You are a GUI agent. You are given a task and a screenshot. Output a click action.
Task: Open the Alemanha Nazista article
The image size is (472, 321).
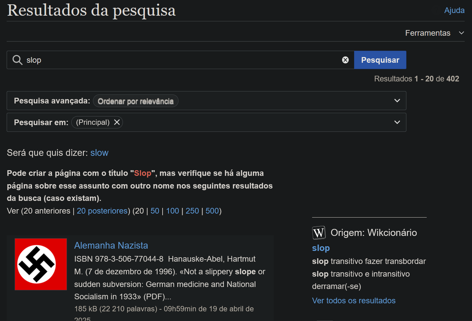tap(111, 246)
